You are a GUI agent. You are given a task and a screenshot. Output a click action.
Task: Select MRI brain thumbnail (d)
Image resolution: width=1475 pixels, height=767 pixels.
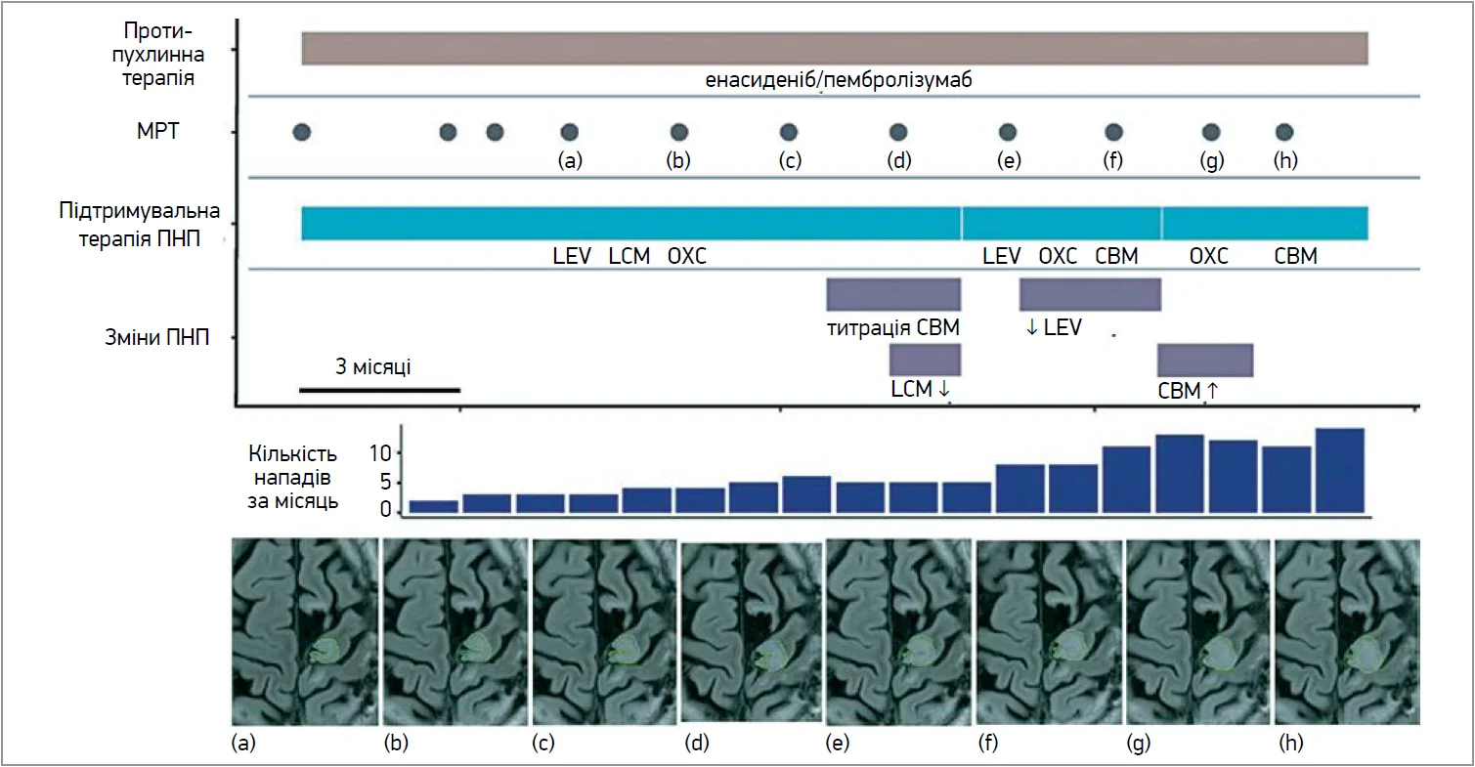[x=753, y=633]
